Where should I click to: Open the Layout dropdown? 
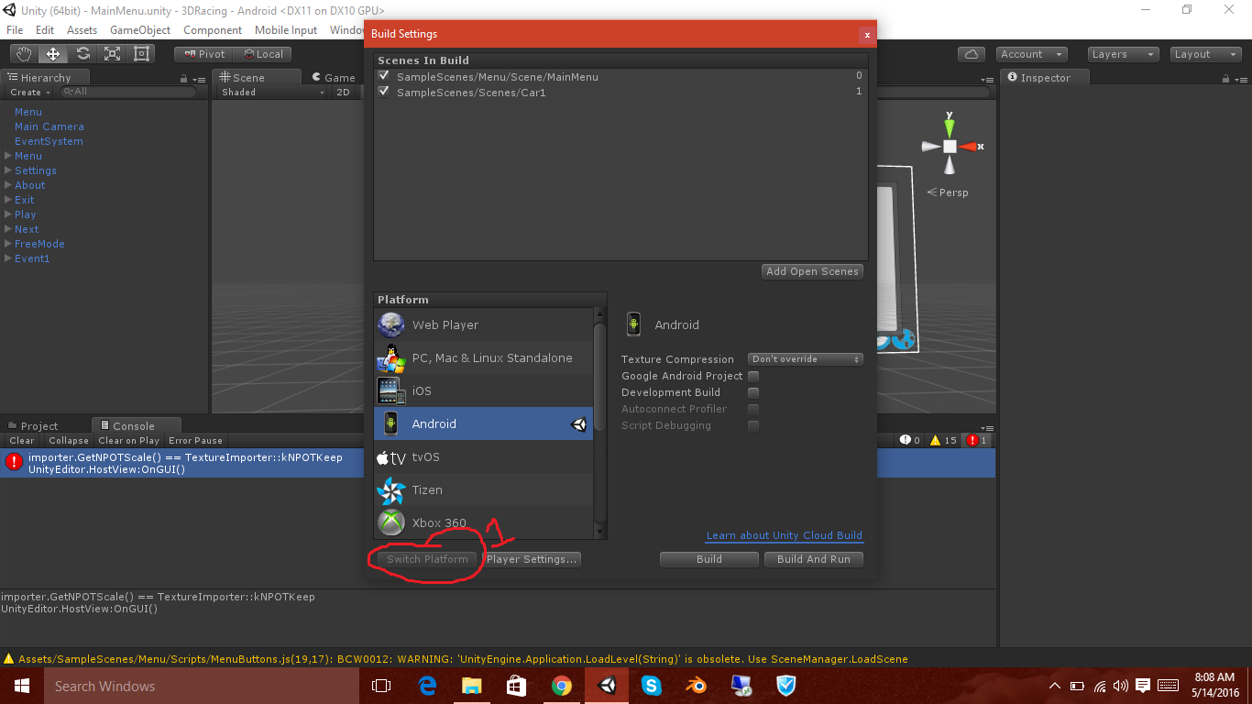[x=1206, y=54]
